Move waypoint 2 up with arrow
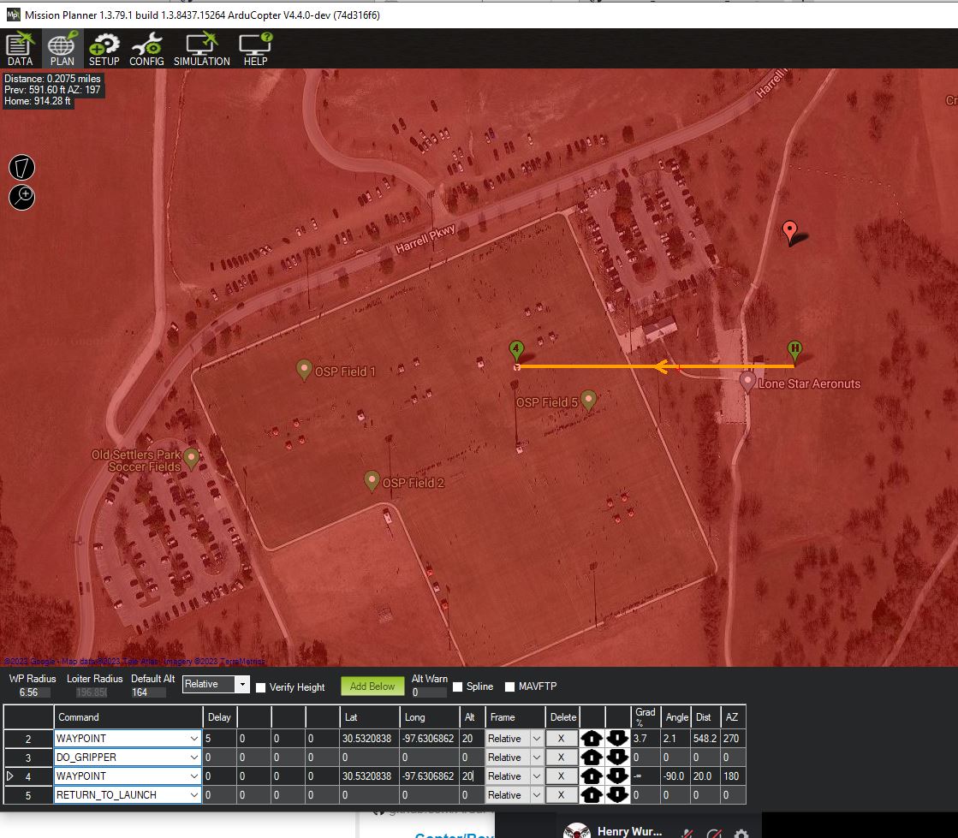Screen dimensions: 958x838 tap(592, 739)
